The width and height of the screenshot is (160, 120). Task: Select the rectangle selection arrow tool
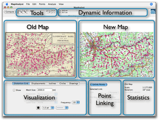click(21, 12)
